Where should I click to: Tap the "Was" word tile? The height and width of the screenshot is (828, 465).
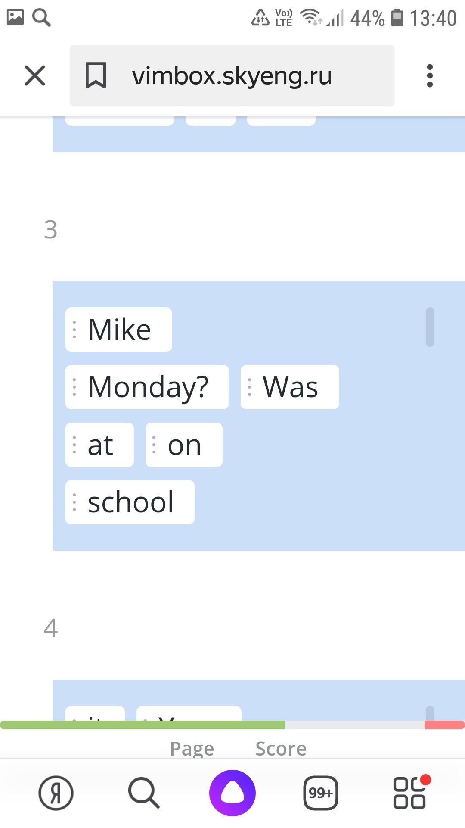[x=290, y=387]
